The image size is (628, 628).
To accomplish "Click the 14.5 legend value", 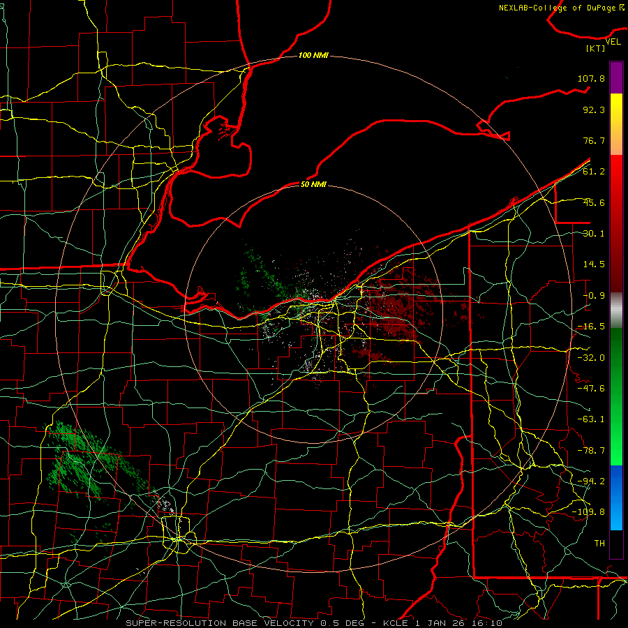I will pyautogui.click(x=594, y=264).
